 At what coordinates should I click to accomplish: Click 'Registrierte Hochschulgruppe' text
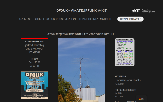click(148, 11)
